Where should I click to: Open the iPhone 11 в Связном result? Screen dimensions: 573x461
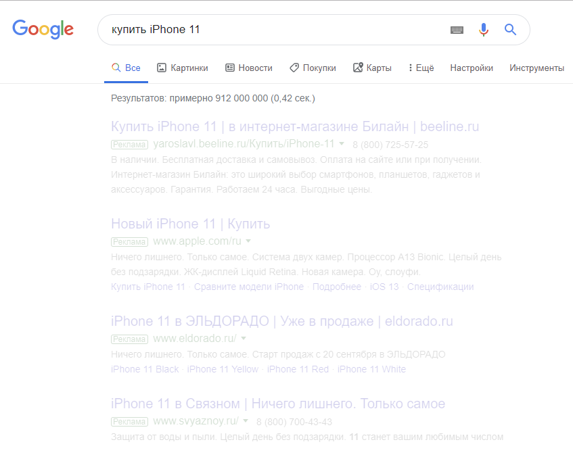(278, 404)
